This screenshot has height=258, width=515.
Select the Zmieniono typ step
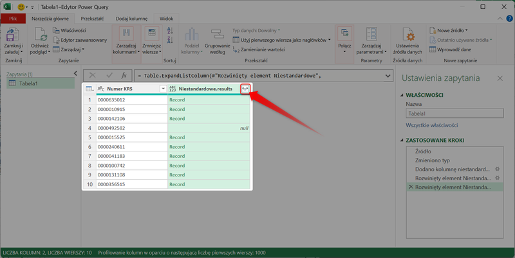(454, 160)
